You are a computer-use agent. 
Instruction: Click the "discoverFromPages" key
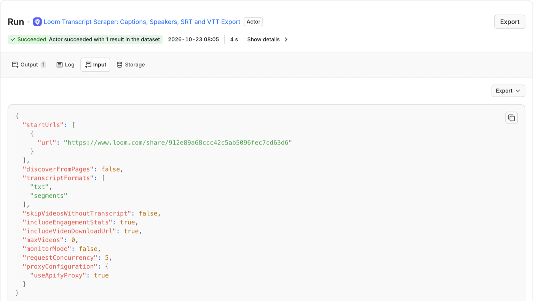[x=58, y=169]
